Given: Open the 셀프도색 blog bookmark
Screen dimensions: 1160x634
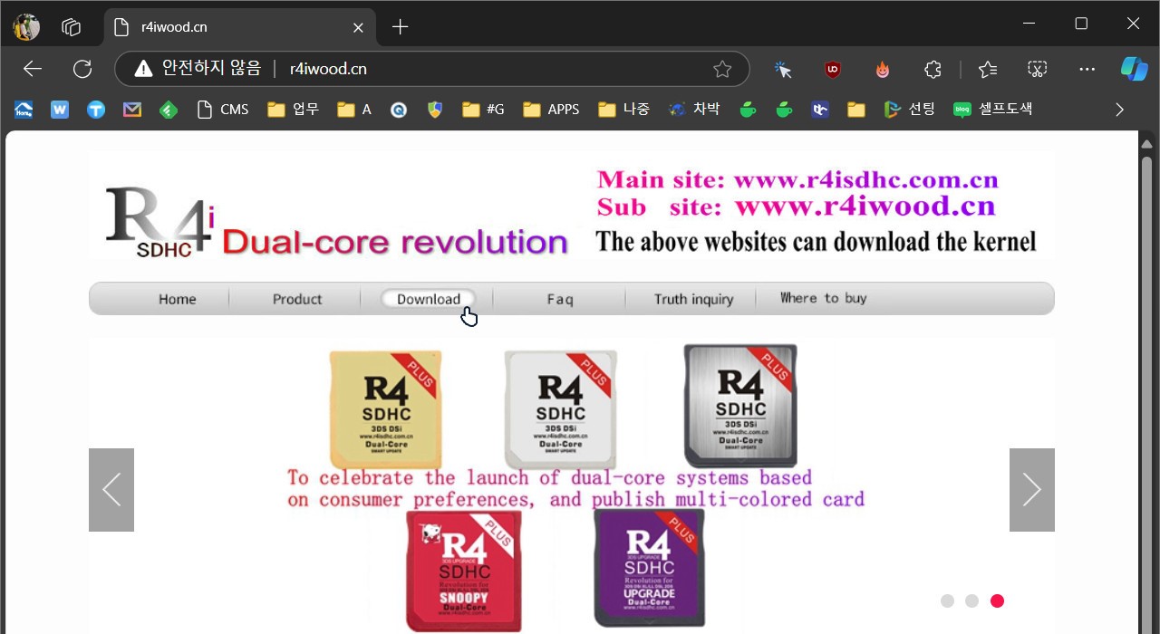Looking at the screenshot, I should 993,110.
